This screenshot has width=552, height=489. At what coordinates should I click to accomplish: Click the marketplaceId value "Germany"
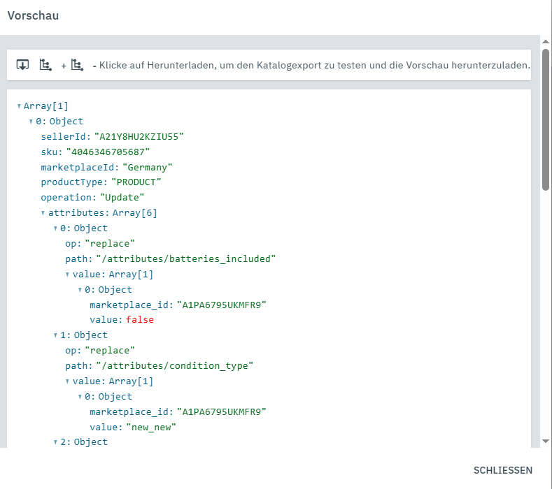pos(147,167)
